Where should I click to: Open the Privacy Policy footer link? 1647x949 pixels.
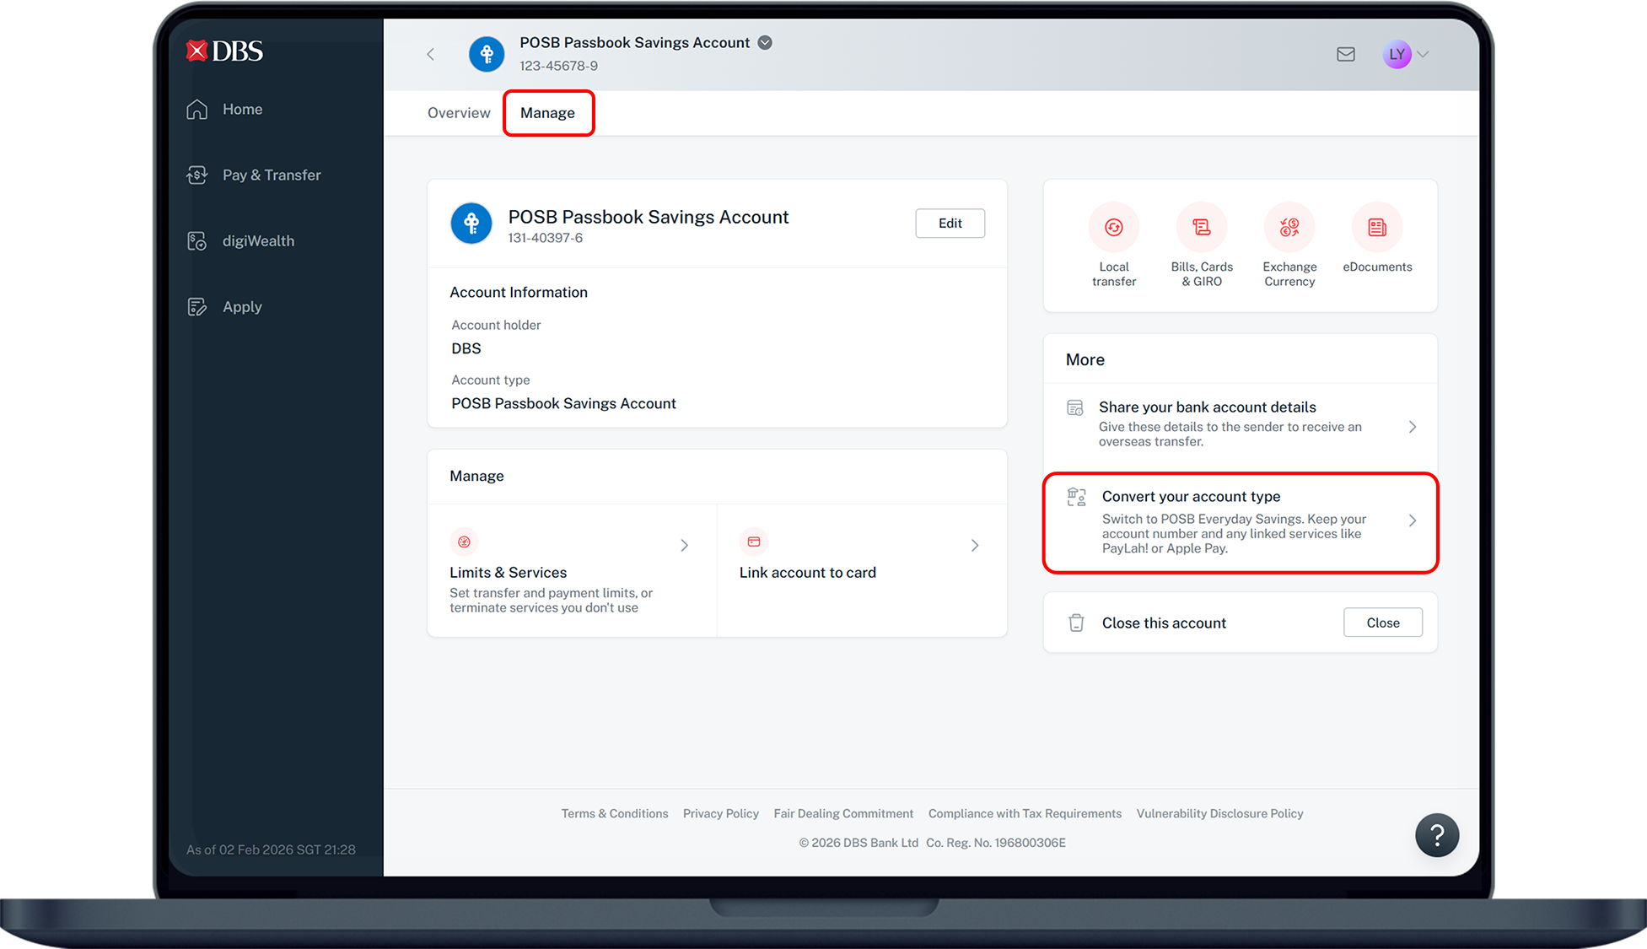click(720, 813)
